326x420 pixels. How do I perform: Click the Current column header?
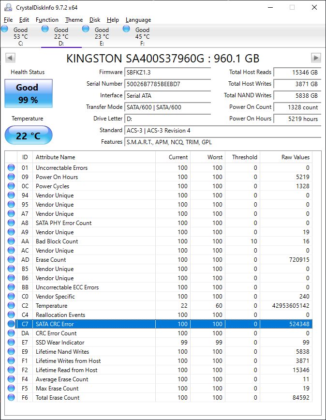173,157
